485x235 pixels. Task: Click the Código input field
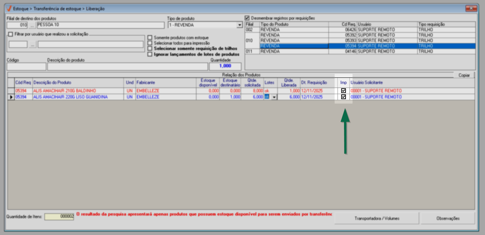point(26,66)
